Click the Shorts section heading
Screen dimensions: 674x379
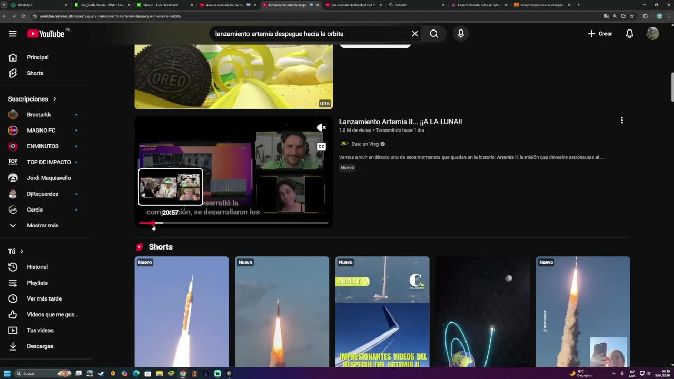coord(161,247)
